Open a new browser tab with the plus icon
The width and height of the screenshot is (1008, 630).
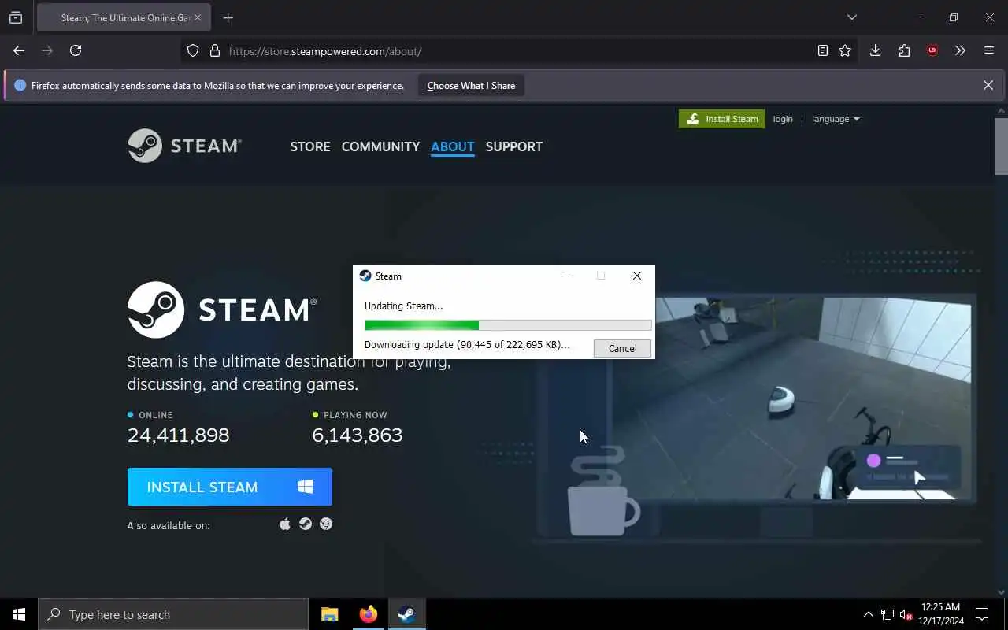pos(228,17)
